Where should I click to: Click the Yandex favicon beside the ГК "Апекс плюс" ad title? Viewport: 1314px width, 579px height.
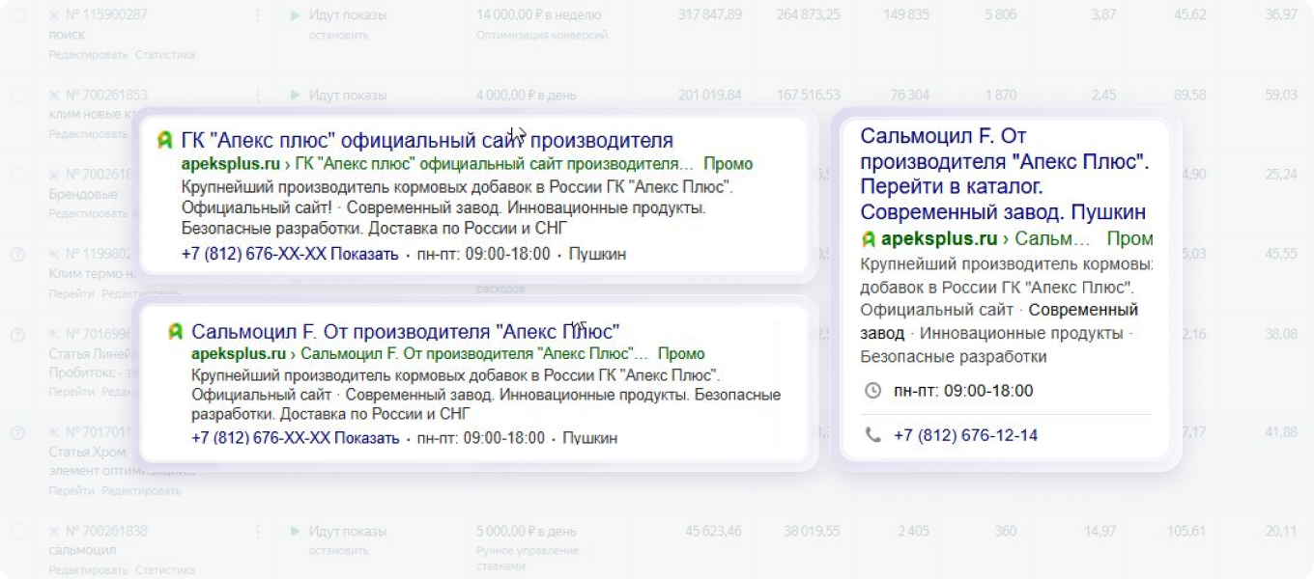[x=165, y=141]
